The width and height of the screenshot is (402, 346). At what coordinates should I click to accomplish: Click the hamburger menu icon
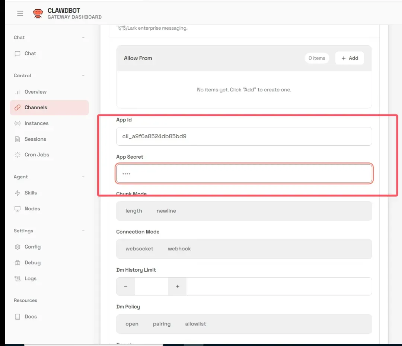20,13
